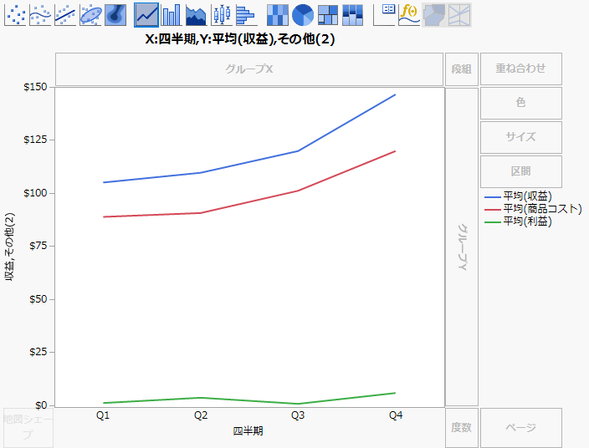589x448 pixels.
Task: Click the $150 Y axis tick label
Action: (x=35, y=87)
